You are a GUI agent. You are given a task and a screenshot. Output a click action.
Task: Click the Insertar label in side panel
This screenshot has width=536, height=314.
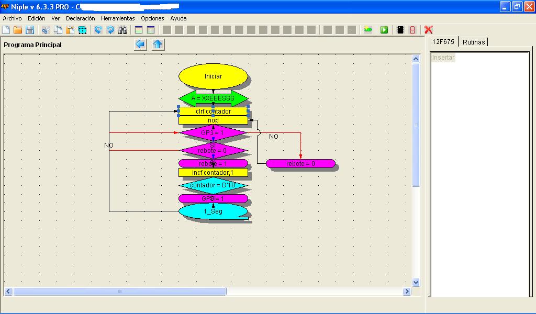point(443,58)
